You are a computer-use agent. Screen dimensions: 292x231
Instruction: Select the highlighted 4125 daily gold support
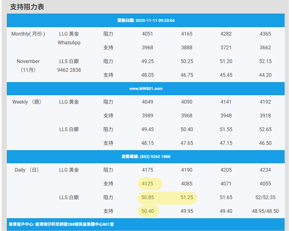coord(148,184)
